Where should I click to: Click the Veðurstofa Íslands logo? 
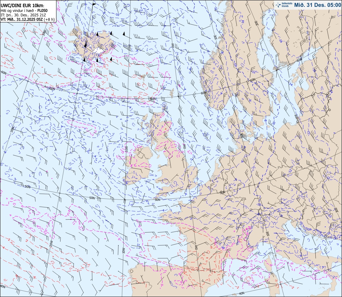[x=284, y=5]
